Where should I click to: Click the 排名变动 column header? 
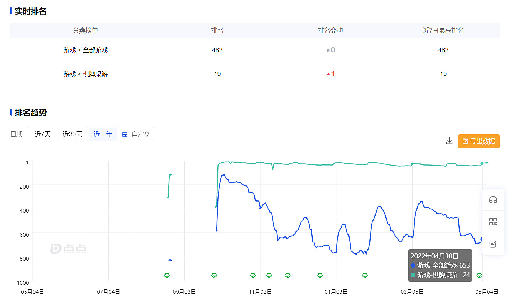[330, 31]
